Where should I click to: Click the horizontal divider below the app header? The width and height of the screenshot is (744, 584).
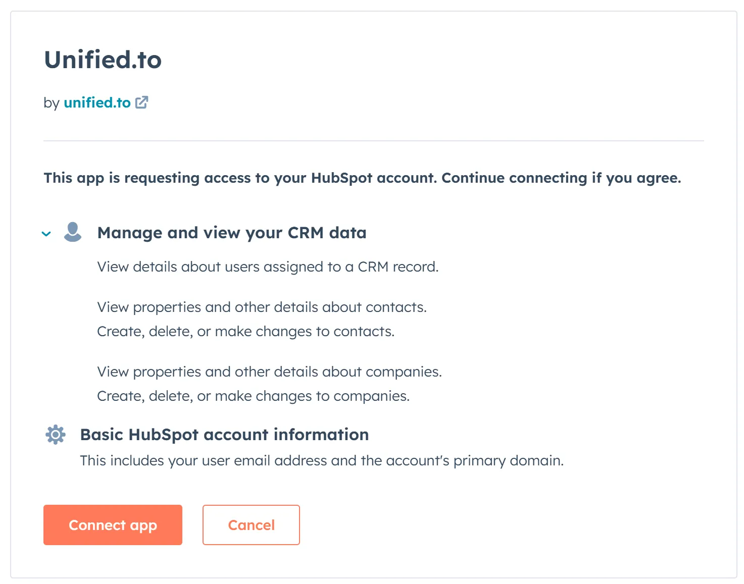373,141
